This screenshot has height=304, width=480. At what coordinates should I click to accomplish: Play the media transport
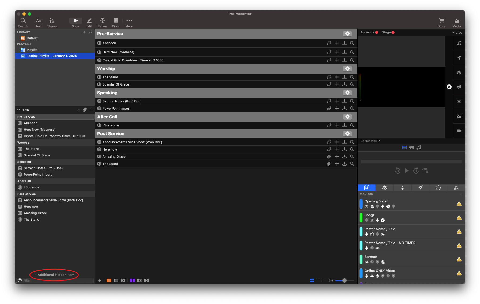pos(407,171)
